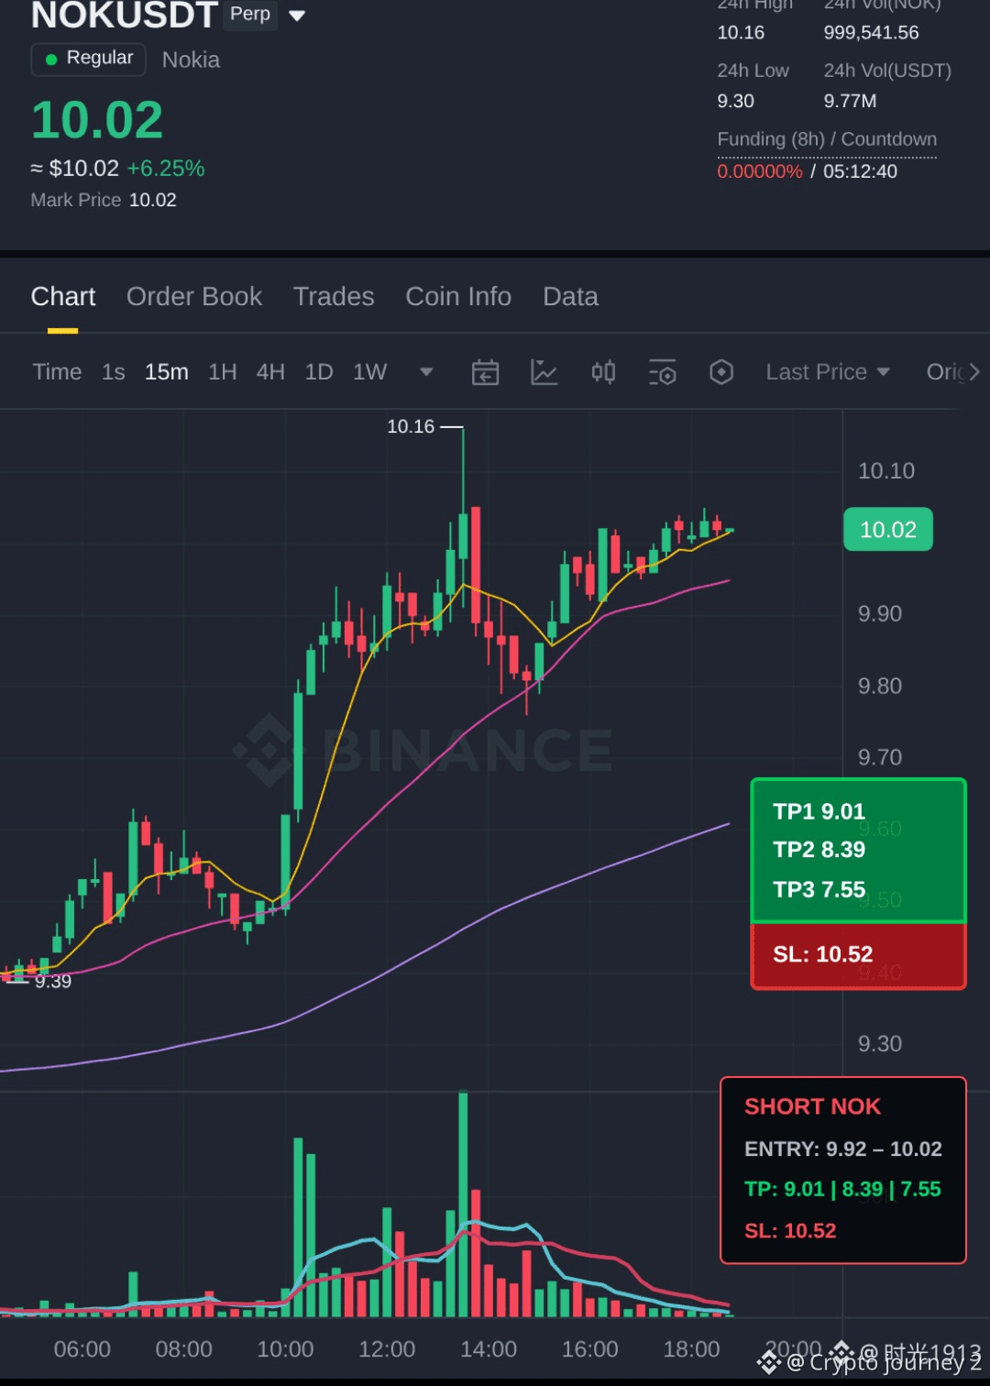990x1386 pixels.
Task: Select the 15m timeframe
Action: click(x=167, y=372)
